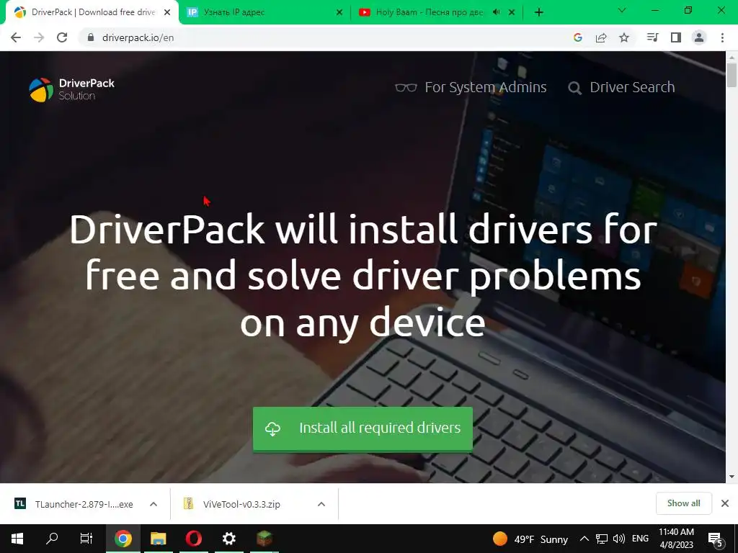Click Show all downloads button
Screen dimensions: 738x553
pyautogui.click(x=683, y=503)
